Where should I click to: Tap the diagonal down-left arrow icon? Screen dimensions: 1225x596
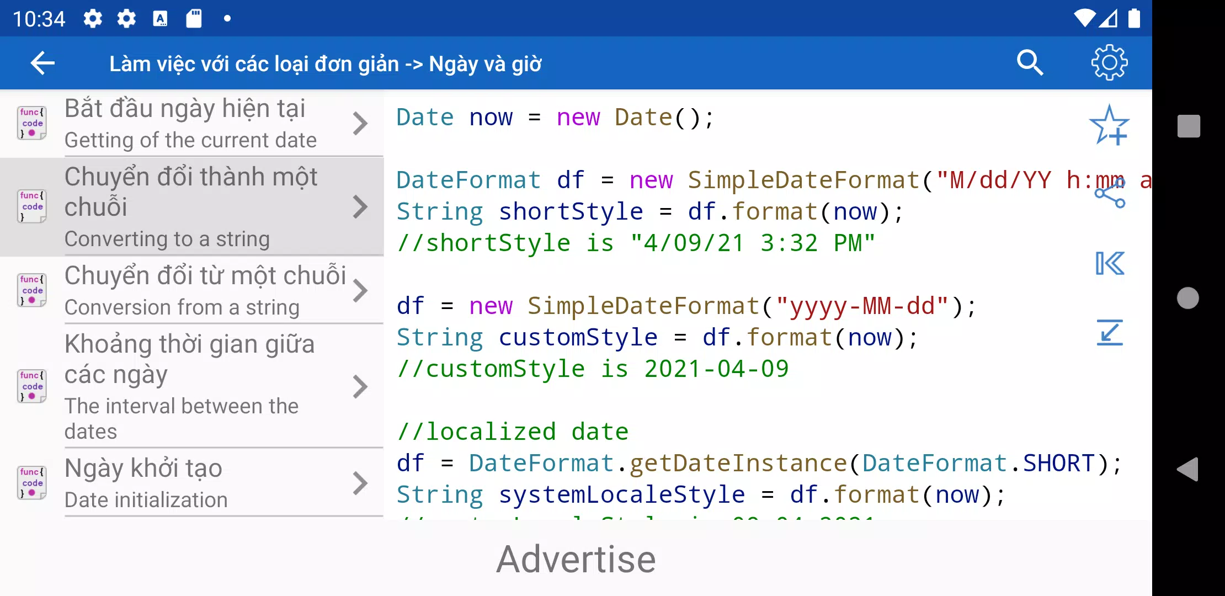click(x=1110, y=332)
